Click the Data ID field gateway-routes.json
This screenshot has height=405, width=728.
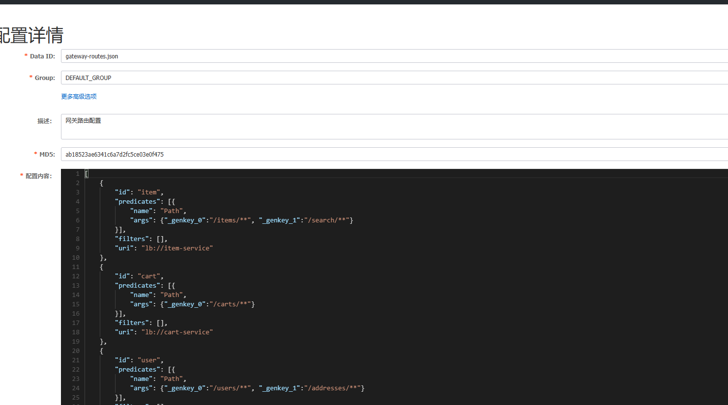[x=394, y=56]
